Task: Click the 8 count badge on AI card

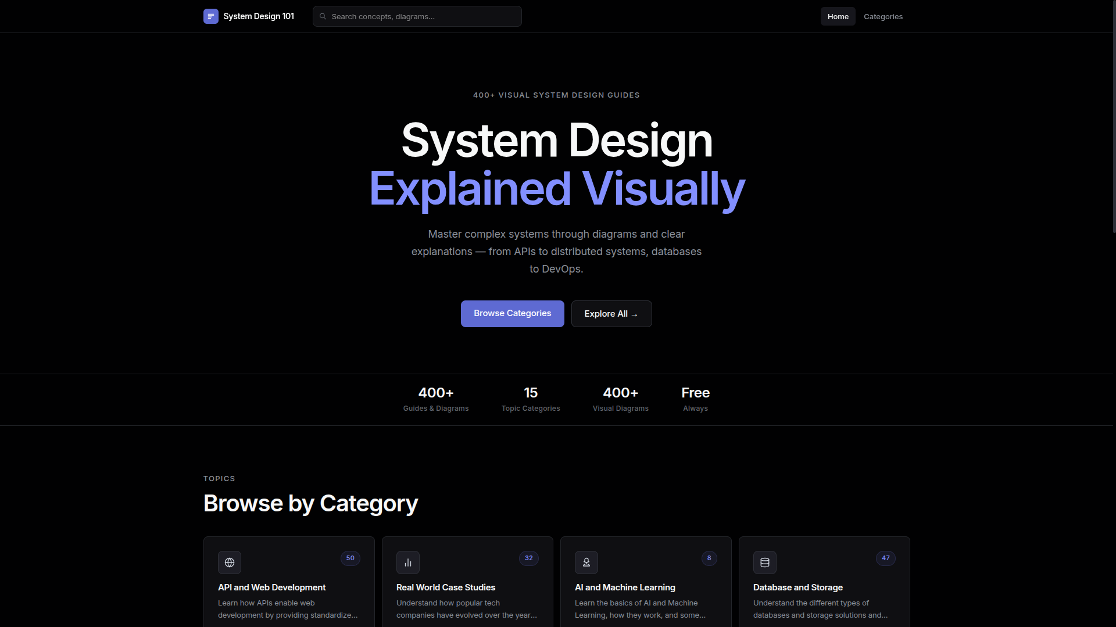Action: [709, 558]
